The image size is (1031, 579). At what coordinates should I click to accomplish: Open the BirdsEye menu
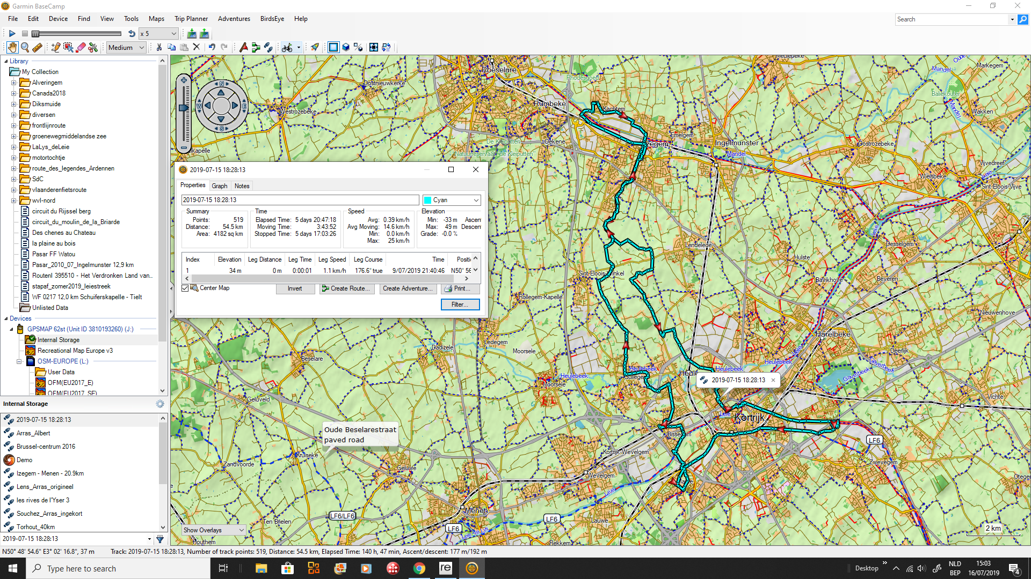(x=272, y=19)
